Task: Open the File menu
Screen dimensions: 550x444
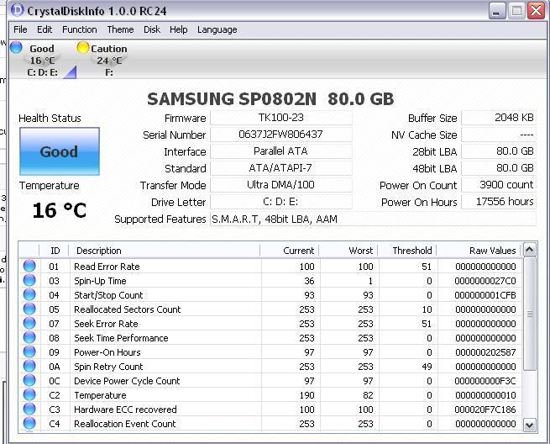Action: pos(20,29)
